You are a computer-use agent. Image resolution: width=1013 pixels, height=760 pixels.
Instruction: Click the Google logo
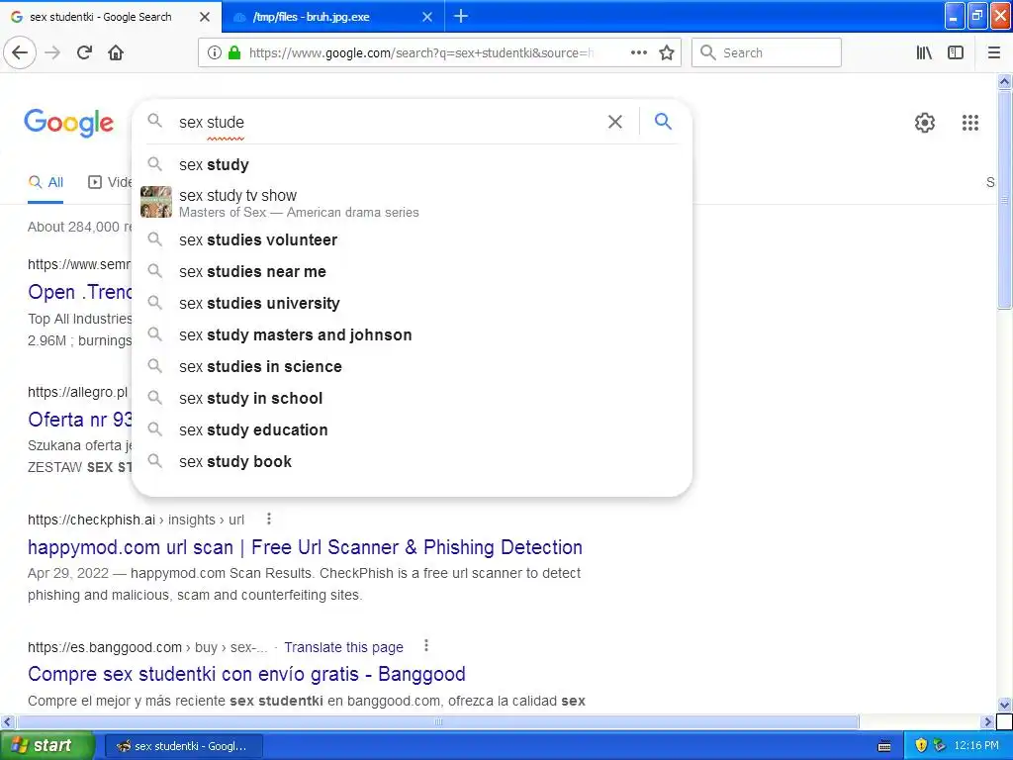(68, 123)
